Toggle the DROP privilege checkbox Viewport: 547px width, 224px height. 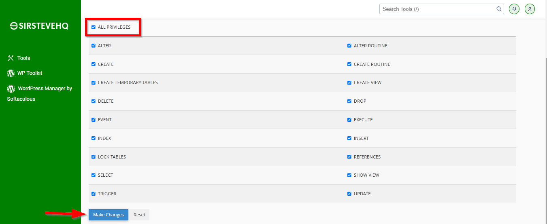pos(349,101)
